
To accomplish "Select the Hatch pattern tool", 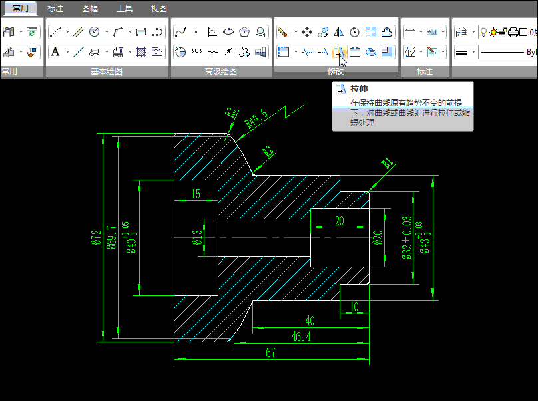I will coord(141,52).
